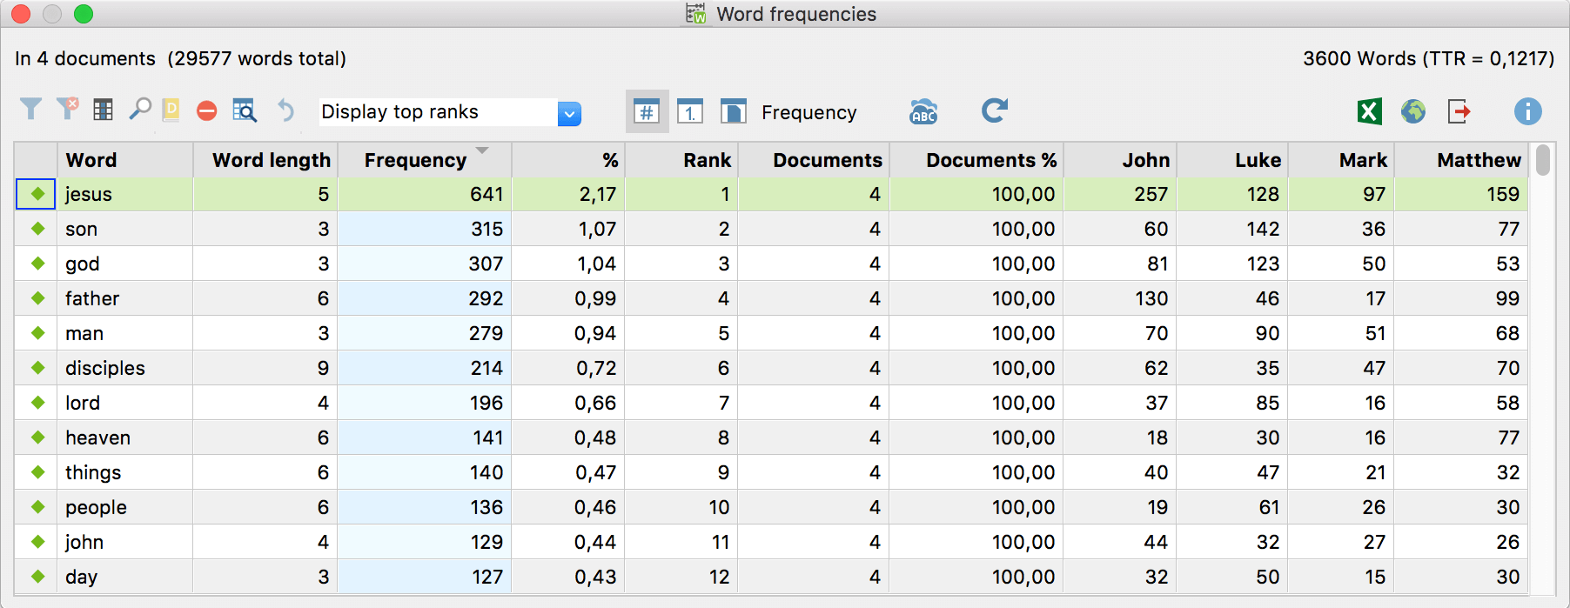Reset all filters with the crossed funnel icon
Image resolution: width=1570 pixels, height=608 pixels.
(67, 109)
